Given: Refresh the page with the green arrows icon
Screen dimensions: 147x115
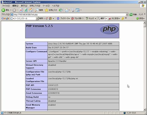Looking at the screenshot, I should tap(26, 10).
